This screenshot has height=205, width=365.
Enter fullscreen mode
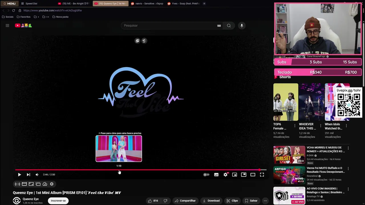(262, 175)
